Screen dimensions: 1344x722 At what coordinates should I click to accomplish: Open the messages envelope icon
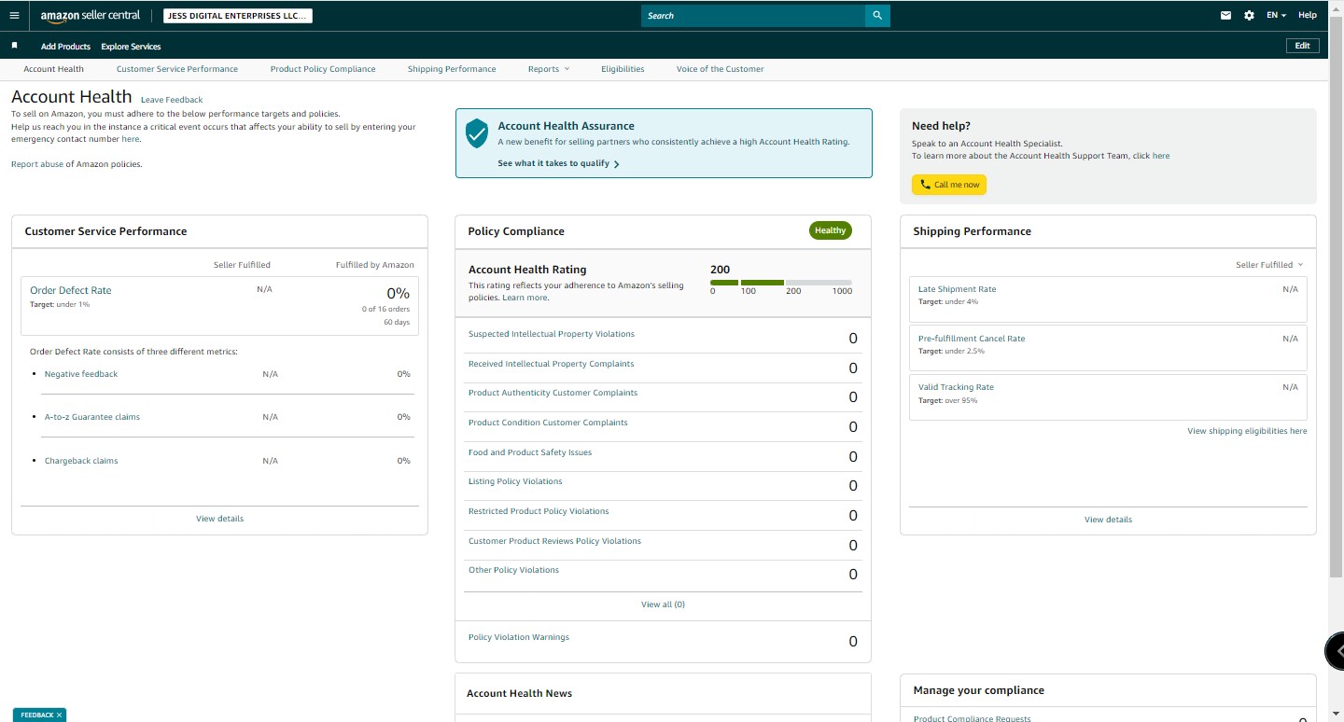point(1226,16)
